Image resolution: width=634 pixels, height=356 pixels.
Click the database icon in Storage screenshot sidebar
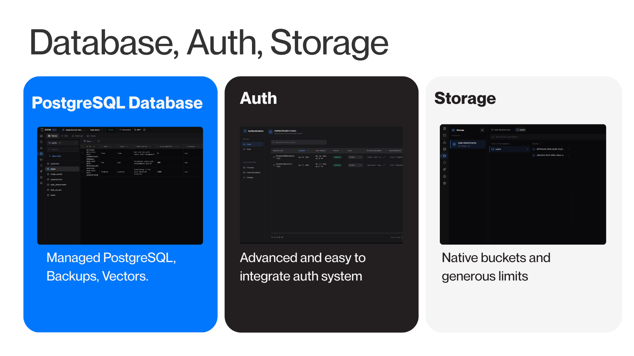(x=444, y=149)
